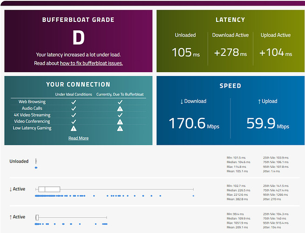
Task: Click Low Latency Gaming ideal conditions warning icon
Action: tap(74, 129)
